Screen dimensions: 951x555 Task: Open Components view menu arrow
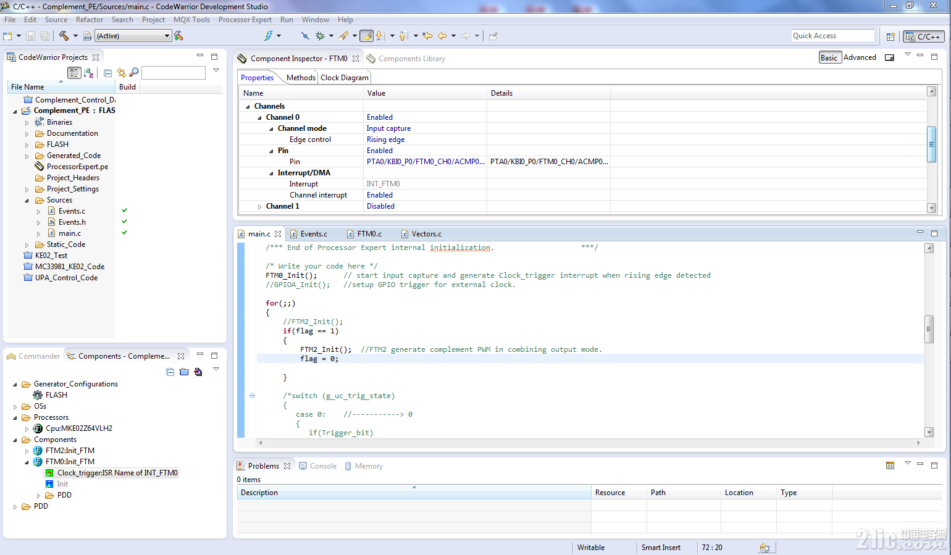(216, 369)
